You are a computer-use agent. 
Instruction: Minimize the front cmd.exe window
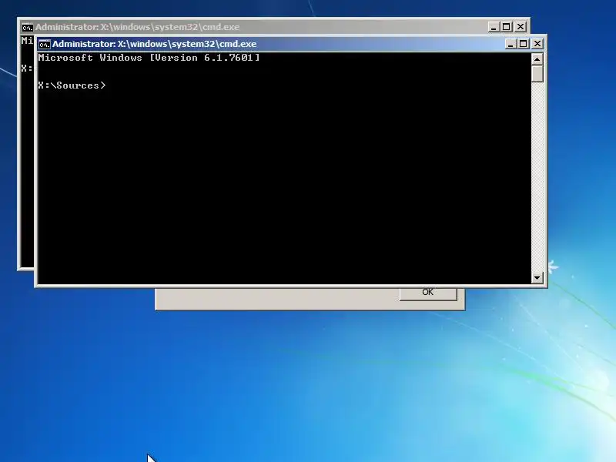coord(510,44)
